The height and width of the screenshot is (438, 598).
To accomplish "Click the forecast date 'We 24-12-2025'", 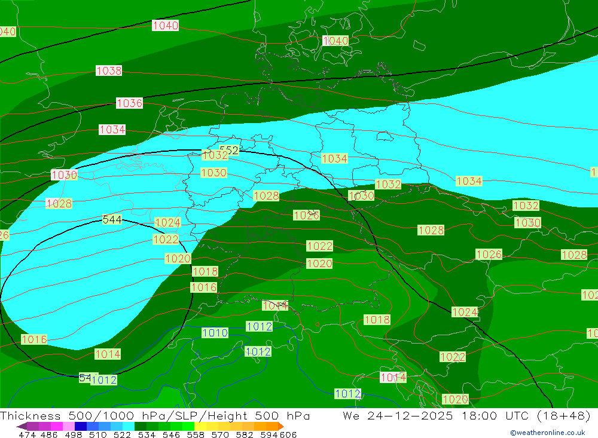I will point(398,415).
